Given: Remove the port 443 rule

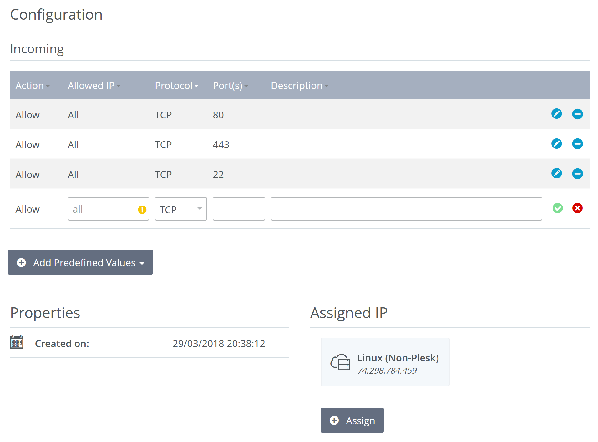Looking at the screenshot, I should (577, 144).
